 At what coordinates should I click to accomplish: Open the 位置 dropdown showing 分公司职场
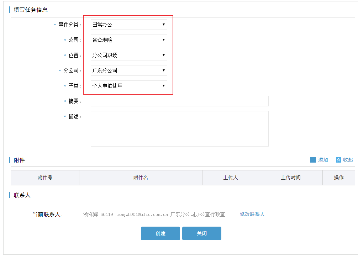click(129, 55)
